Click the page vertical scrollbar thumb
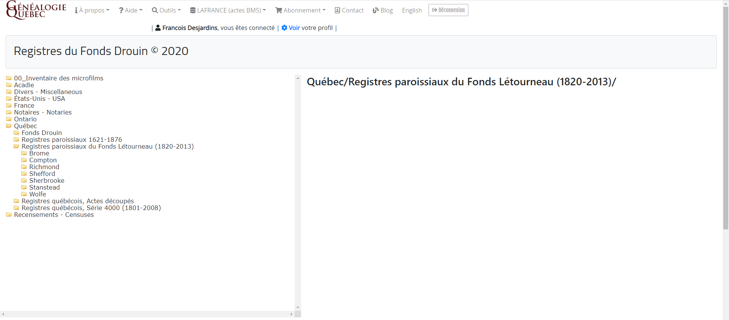Viewport: 729px width, 320px height. (726, 118)
